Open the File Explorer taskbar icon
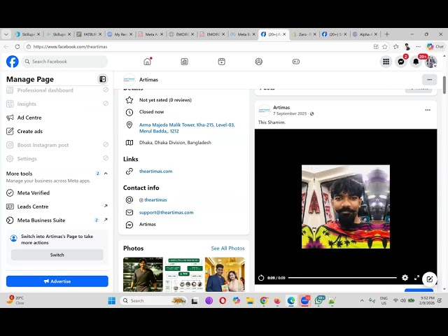 coord(250,300)
